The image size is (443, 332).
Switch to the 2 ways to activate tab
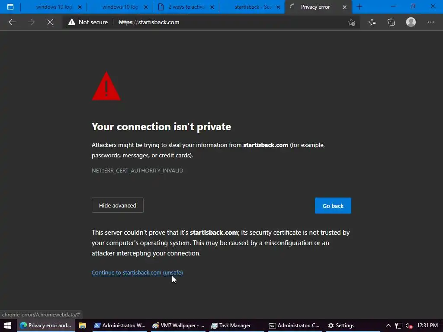[186, 7]
